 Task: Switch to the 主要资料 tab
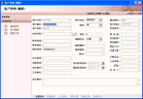pyautogui.click(x=40, y=97)
